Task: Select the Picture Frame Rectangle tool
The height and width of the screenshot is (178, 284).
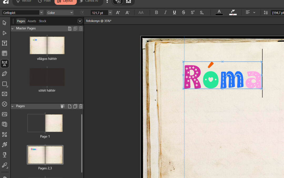Action: point(4,94)
